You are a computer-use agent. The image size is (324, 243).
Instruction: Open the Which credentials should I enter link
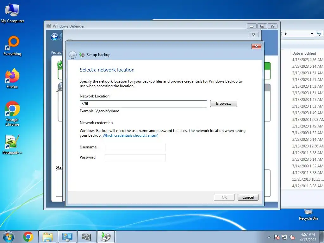[x=130, y=135]
